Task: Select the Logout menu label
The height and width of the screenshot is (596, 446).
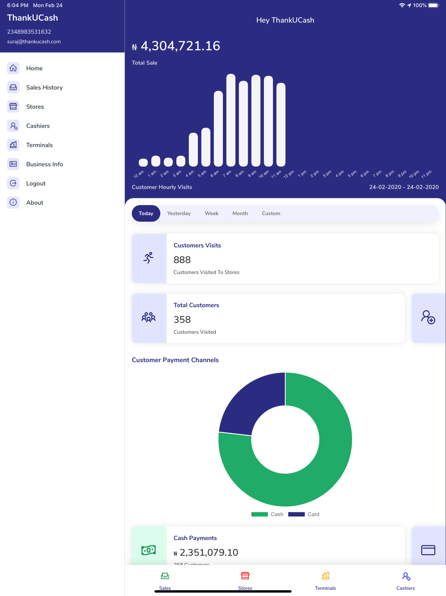Action: [36, 184]
